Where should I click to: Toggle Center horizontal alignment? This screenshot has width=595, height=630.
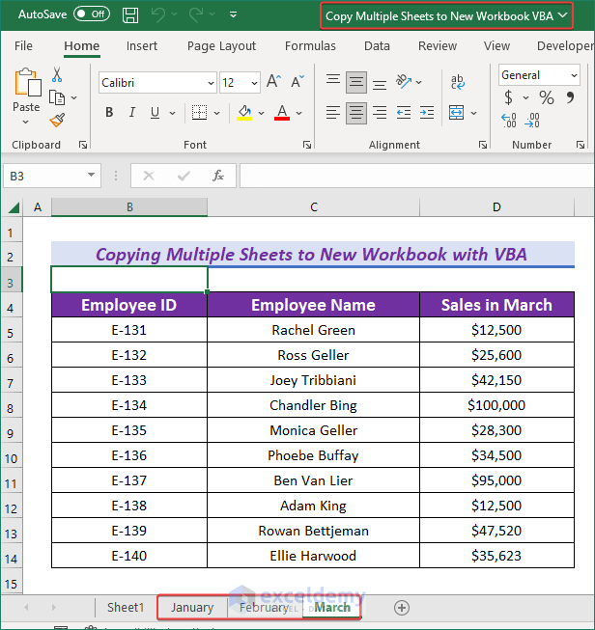[x=356, y=113]
